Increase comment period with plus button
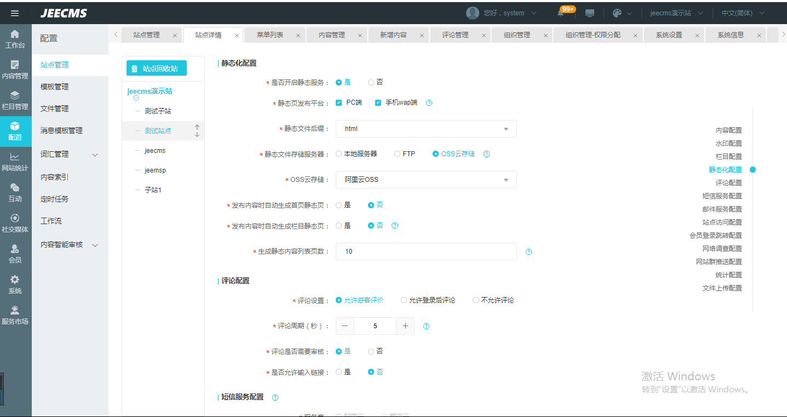787x417 pixels. (405, 326)
